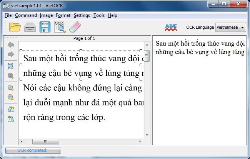Click the Scan toolbar icon
Viewport: 250px width, 159px height.
(x=30, y=27)
